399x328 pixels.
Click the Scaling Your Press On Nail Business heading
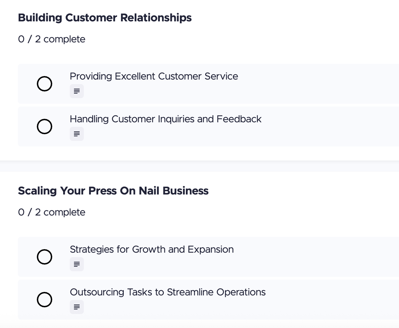(113, 191)
